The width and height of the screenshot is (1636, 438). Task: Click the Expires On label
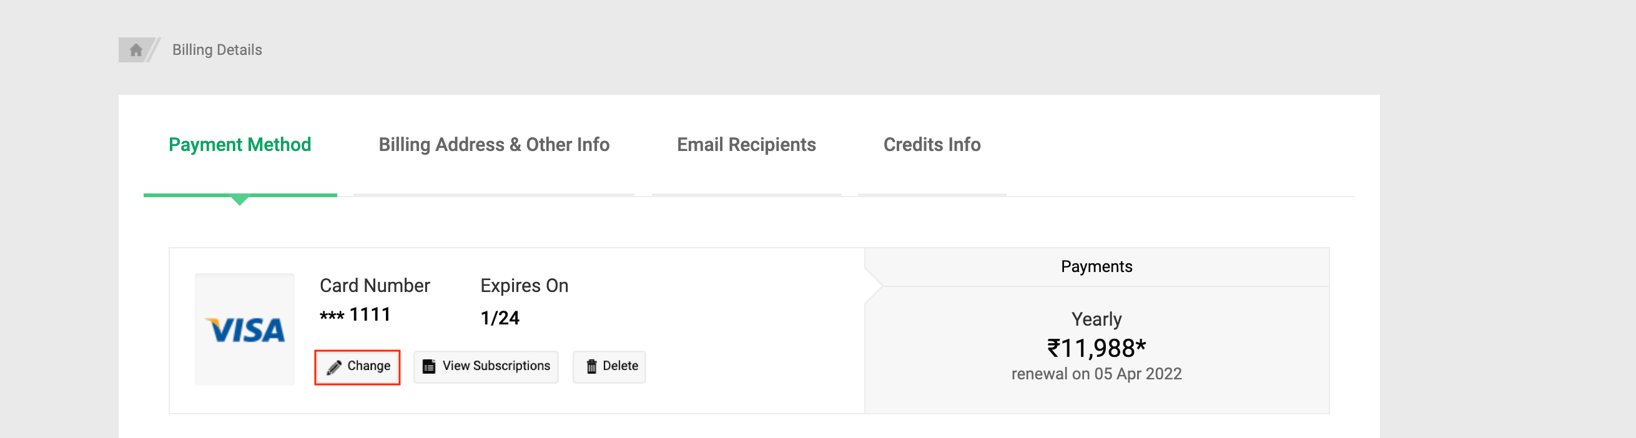click(x=524, y=286)
